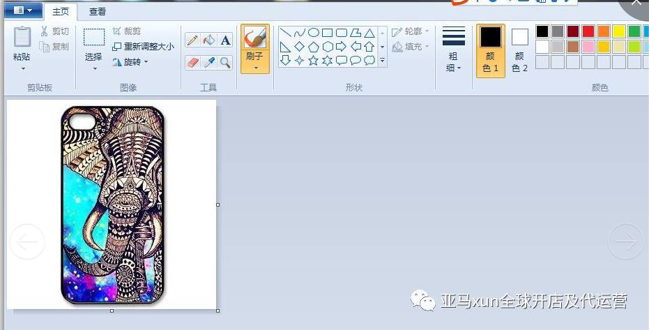Click Cut (剪切)
Screen dimensions: 649x330
54,31
